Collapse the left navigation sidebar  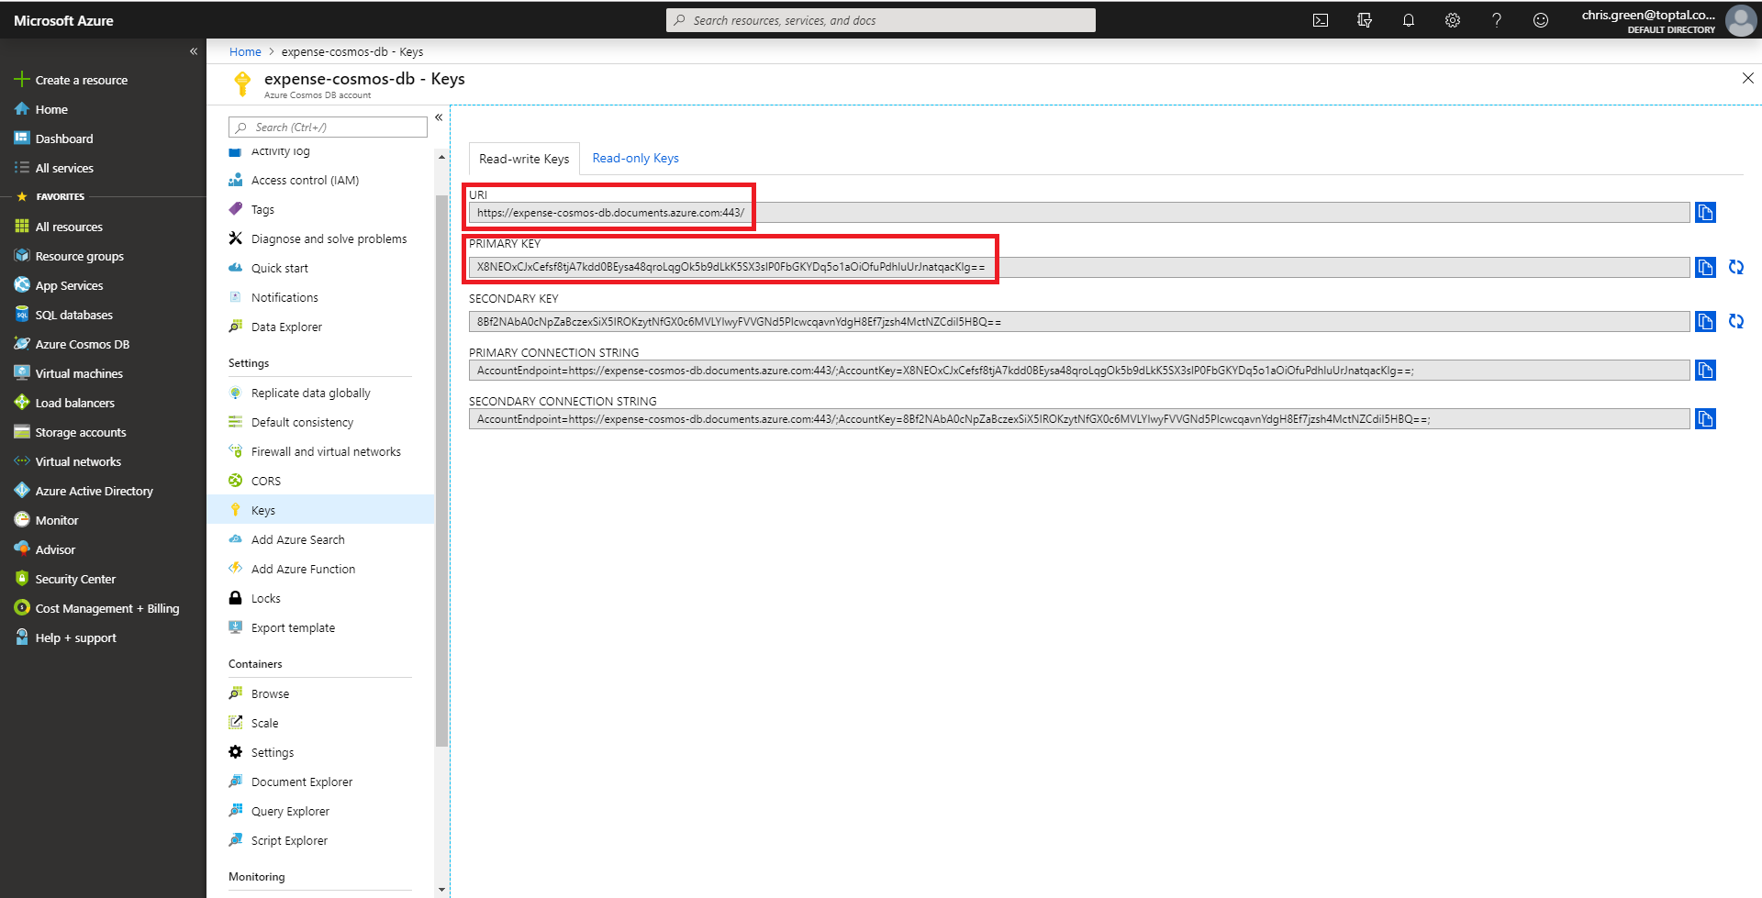194,51
